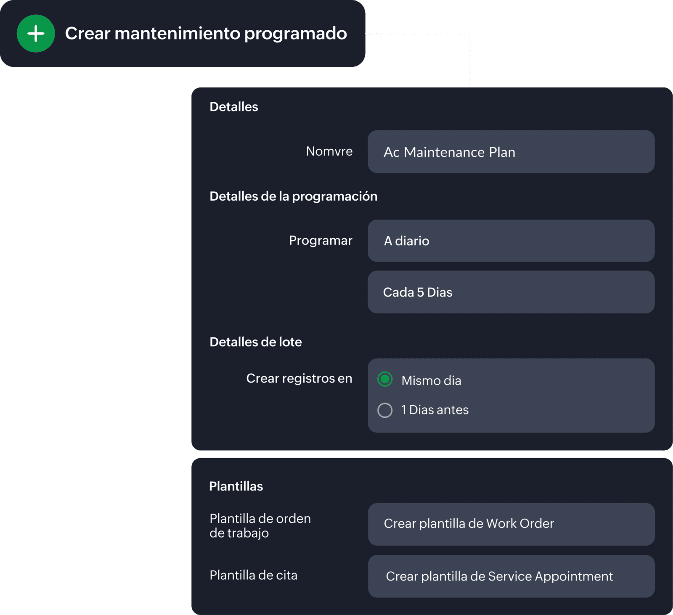The height and width of the screenshot is (615, 673).
Task: Open Crear plantilla de Work Order dropdown
Action: (511, 524)
